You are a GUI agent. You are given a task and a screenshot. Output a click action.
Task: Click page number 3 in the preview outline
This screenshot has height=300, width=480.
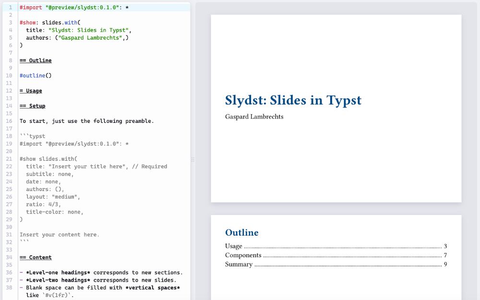pyautogui.click(x=445, y=246)
